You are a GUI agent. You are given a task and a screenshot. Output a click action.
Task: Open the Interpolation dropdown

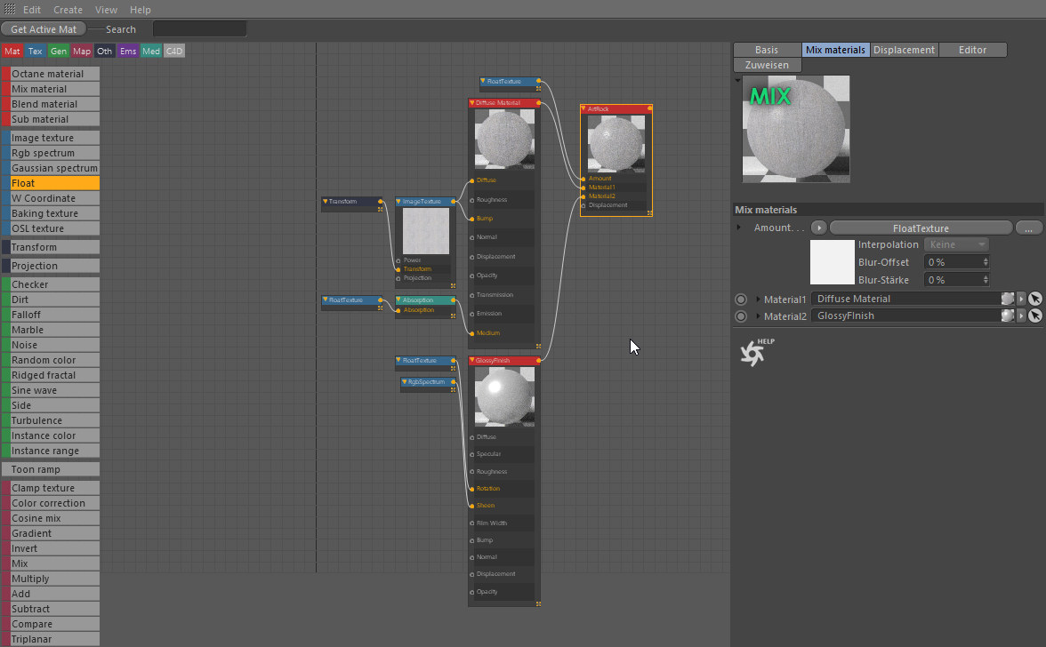pos(956,244)
